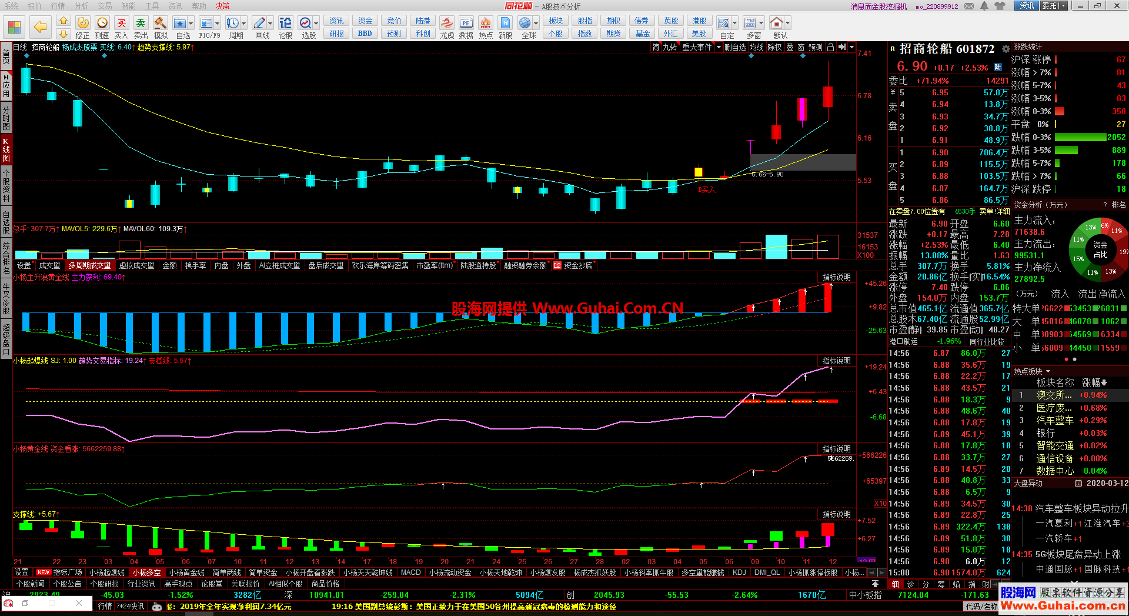This screenshot has width=1129, height=616.
Task: Click the 基金 funds button
Action: click(643, 34)
